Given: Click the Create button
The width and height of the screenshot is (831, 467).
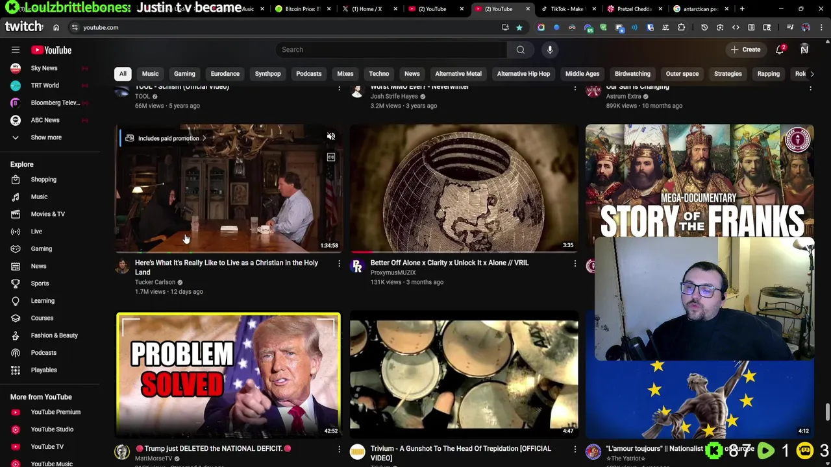Looking at the screenshot, I should 745,49.
